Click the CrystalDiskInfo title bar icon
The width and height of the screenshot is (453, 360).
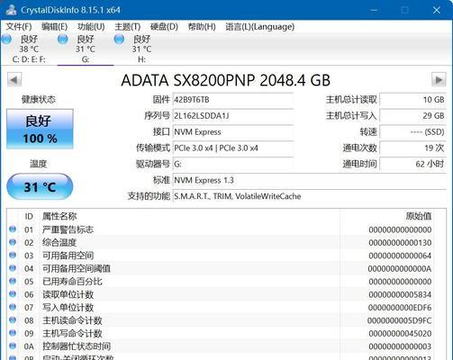[x=11, y=10]
